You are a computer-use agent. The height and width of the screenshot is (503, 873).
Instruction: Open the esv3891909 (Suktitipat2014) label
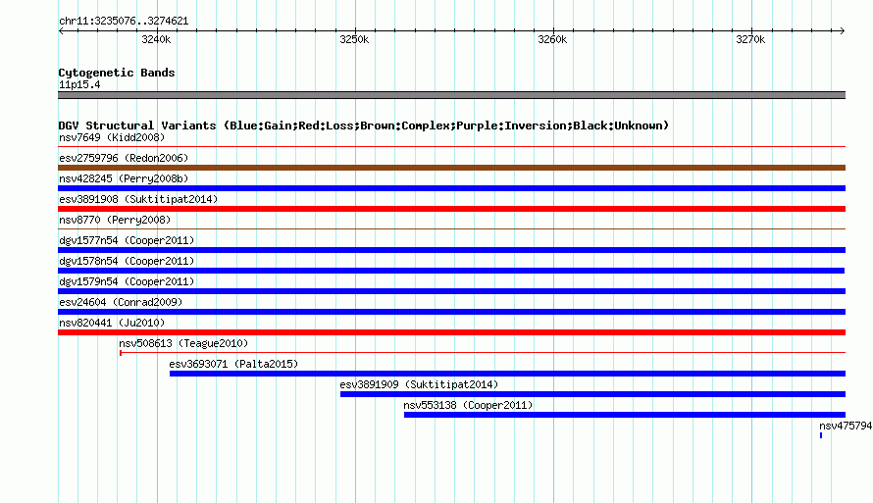click(419, 384)
